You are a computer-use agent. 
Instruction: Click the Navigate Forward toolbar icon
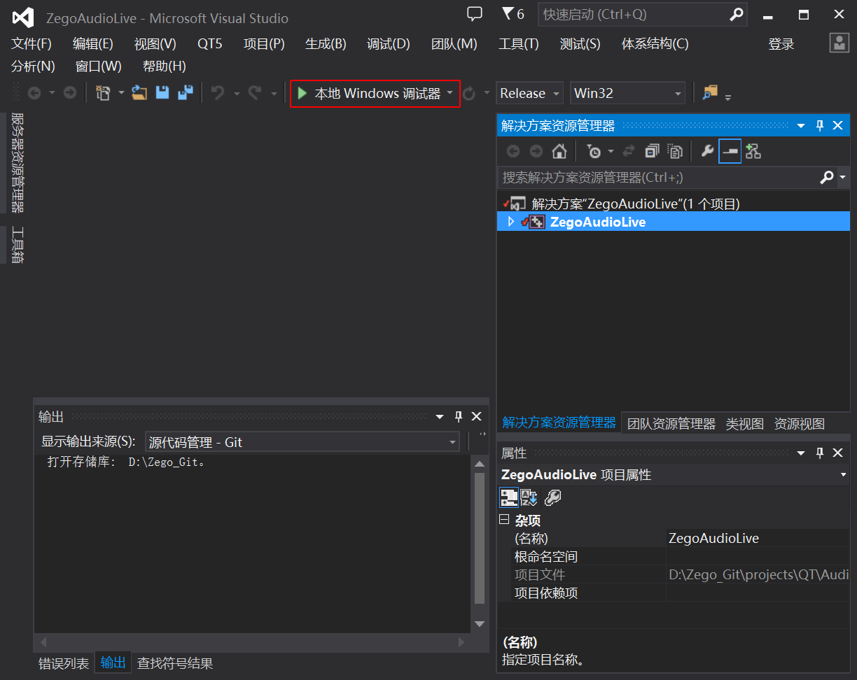69,93
